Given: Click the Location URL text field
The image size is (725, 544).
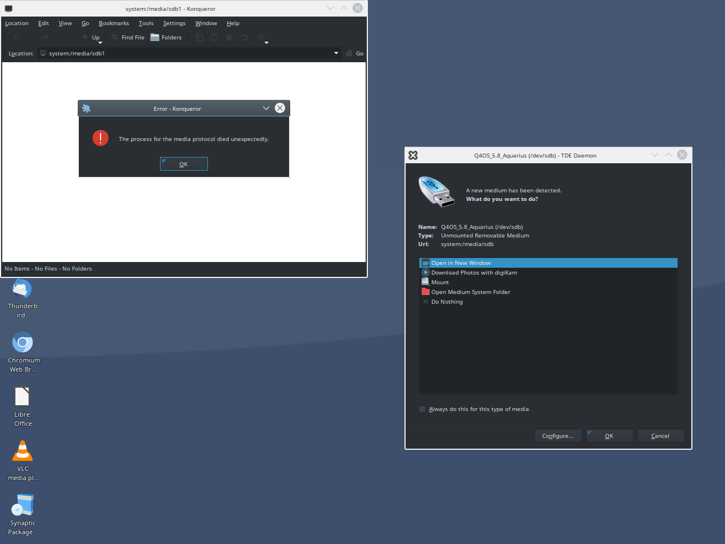Looking at the screenshot, I should (189, 54).
